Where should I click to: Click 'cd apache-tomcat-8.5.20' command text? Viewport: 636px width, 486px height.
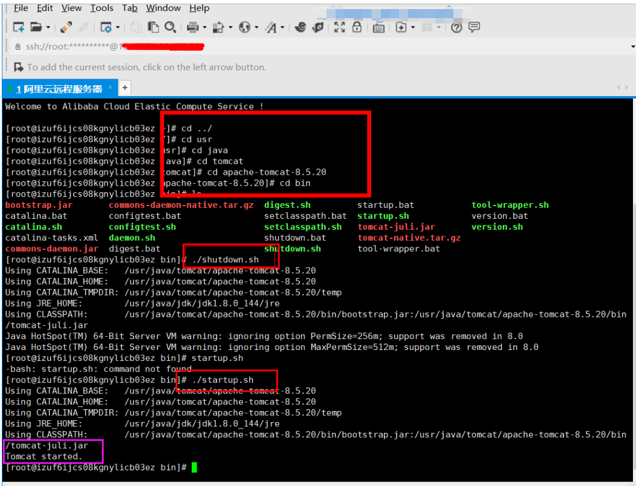[267, 172]
